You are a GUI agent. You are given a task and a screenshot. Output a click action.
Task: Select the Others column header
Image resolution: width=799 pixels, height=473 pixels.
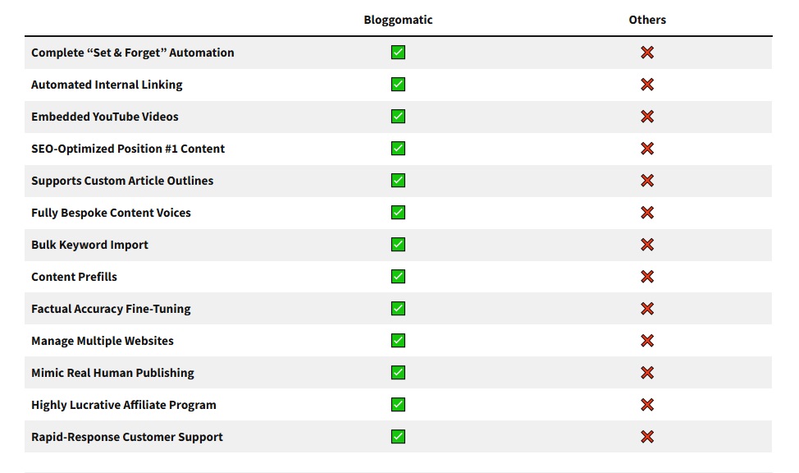pyautogui.click(x=647, y=20)
